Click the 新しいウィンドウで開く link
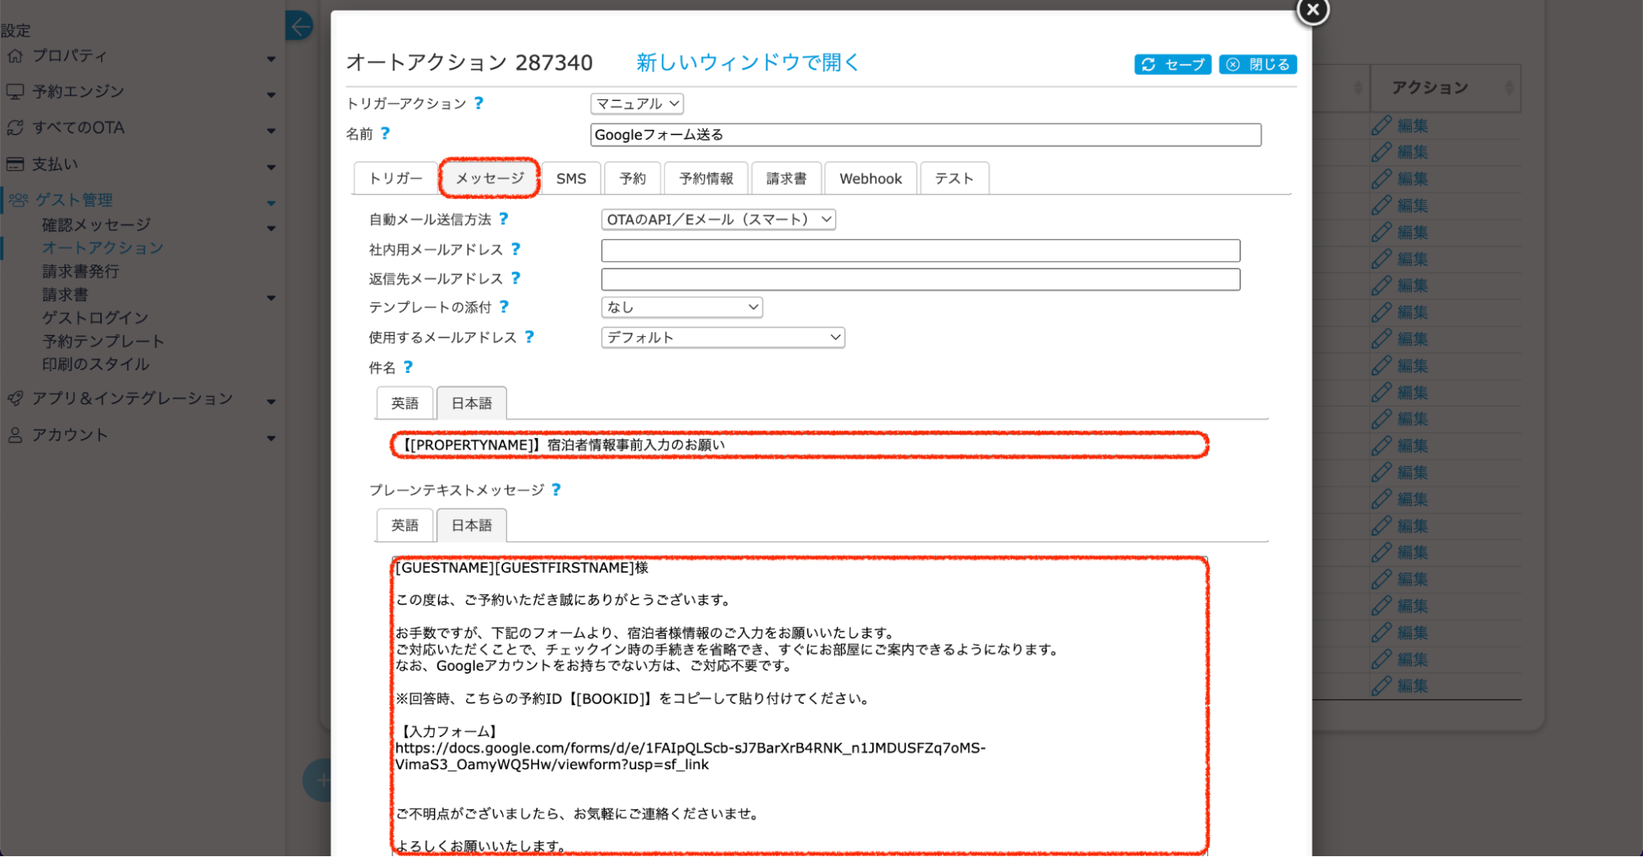This screenshot has width=1643, height=857. point(747,62)
